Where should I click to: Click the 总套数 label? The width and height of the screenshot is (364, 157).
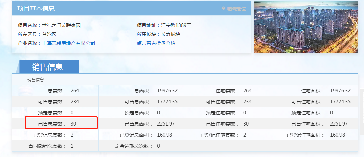[x=57, y=91]
